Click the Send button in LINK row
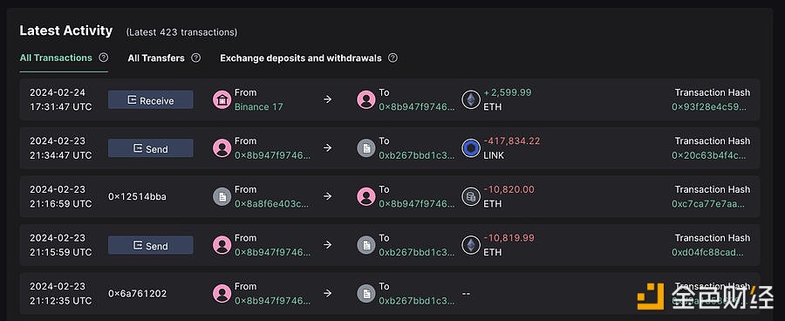Screen dimensions: 785x321 point(151,148)
